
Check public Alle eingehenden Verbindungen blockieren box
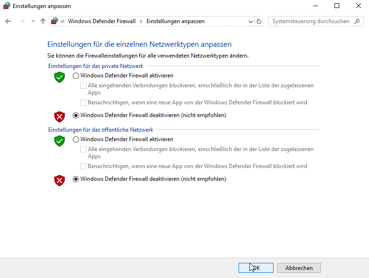83,149
